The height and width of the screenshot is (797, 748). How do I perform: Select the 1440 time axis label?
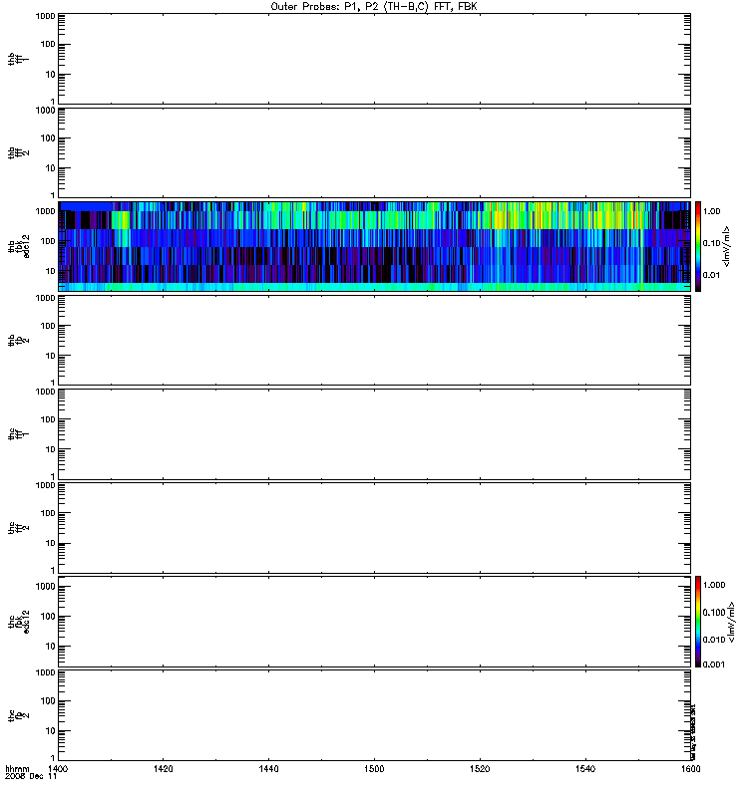(268, 768)
